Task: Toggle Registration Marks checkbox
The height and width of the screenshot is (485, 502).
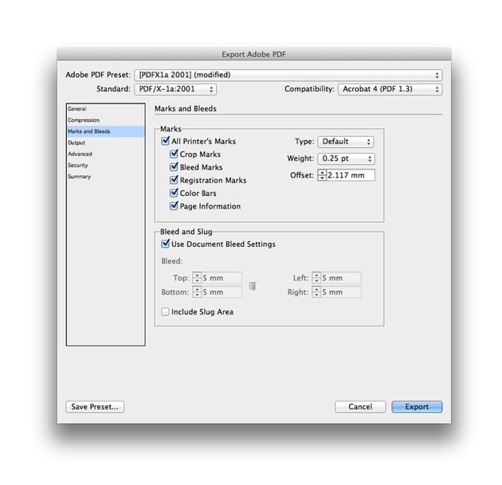Action: pyautogui.click(x=174, y=180)
